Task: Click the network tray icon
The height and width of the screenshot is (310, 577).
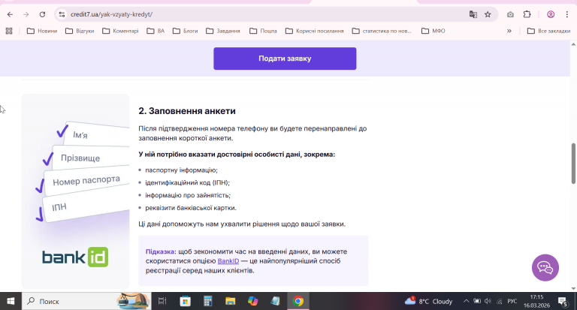Action: click(500, 301)
